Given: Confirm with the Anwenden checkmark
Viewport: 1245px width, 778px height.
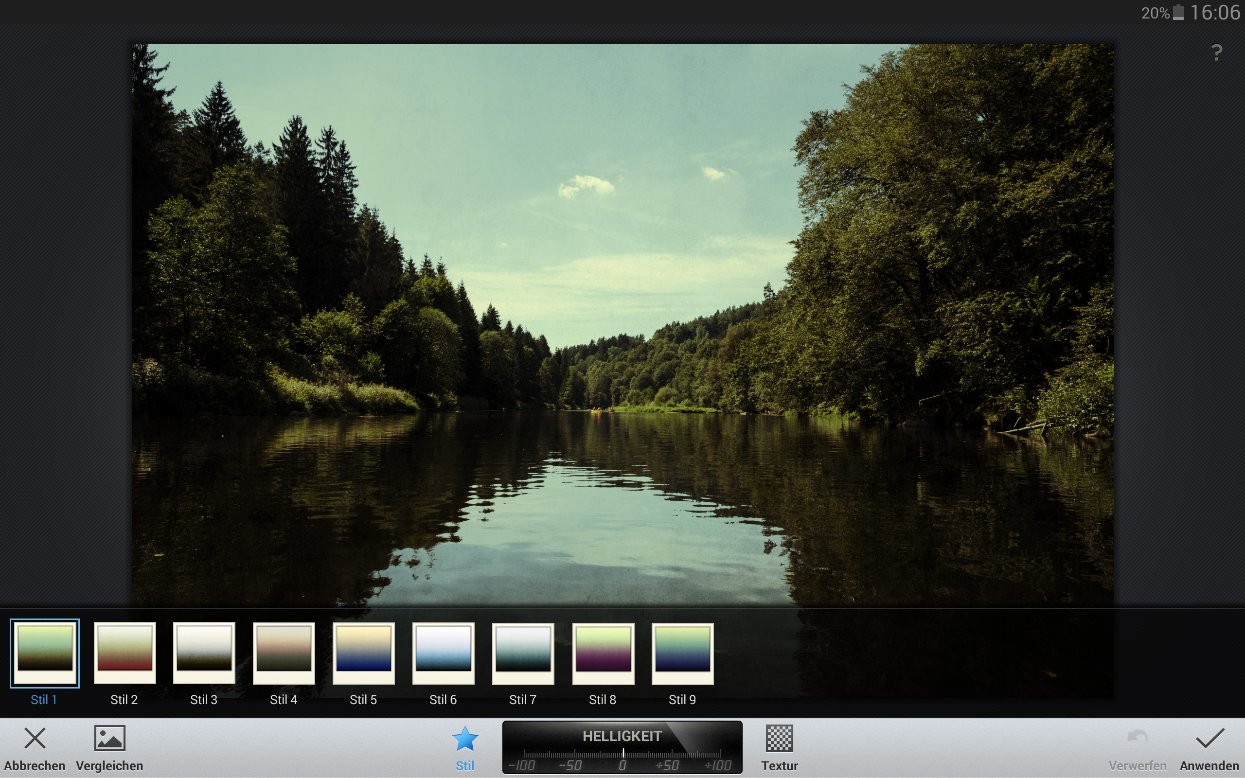Looking at the screenshot, I should pos(1209,739).
